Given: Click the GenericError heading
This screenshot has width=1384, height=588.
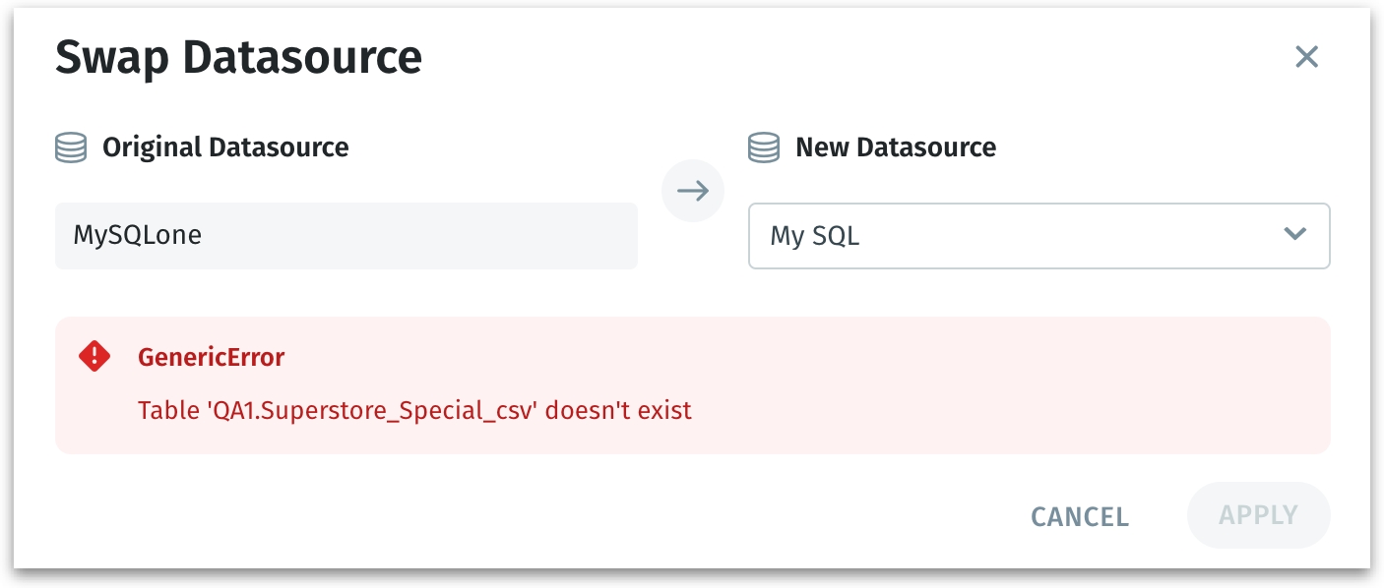Looking at the screenshot, I should 211,357.
